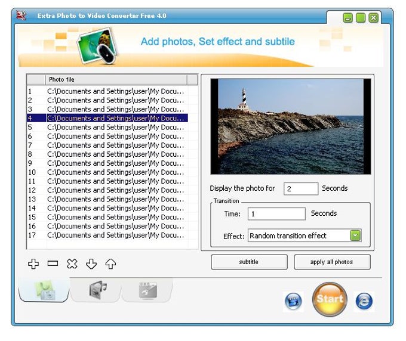
Task: Click the subtitle button
Action: pos(249,262)
